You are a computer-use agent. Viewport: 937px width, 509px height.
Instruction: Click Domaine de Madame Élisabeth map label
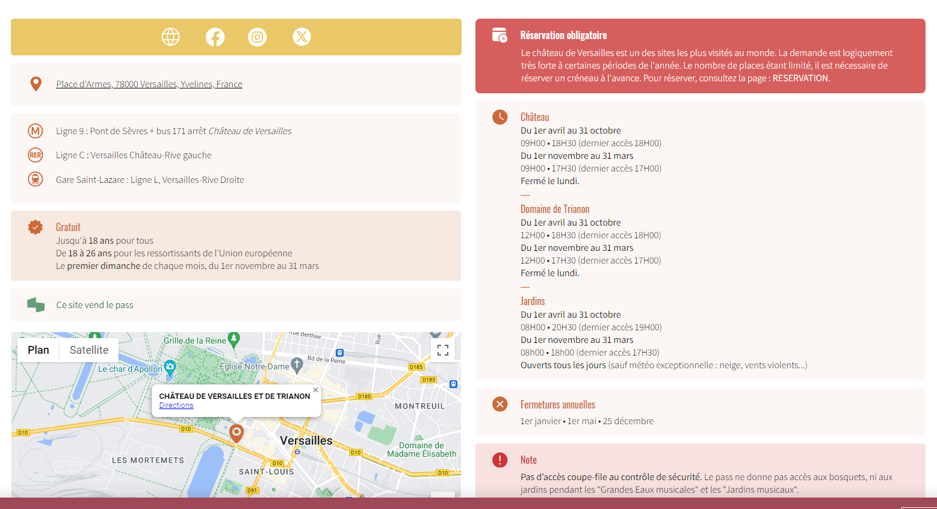click(421, 449)
